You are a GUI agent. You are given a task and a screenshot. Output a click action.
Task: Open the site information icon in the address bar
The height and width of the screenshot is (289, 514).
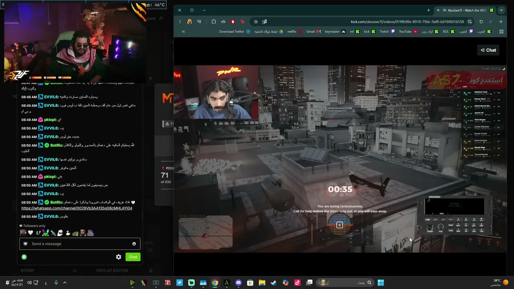click(470, 22)
